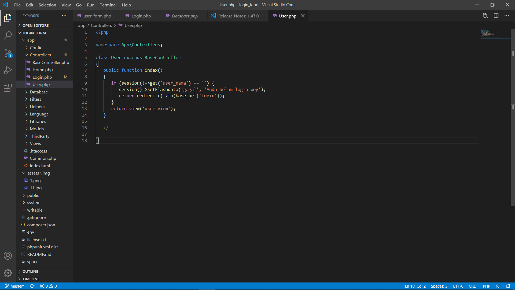Place cursor on line 13 return view

(x=143, y=108)
